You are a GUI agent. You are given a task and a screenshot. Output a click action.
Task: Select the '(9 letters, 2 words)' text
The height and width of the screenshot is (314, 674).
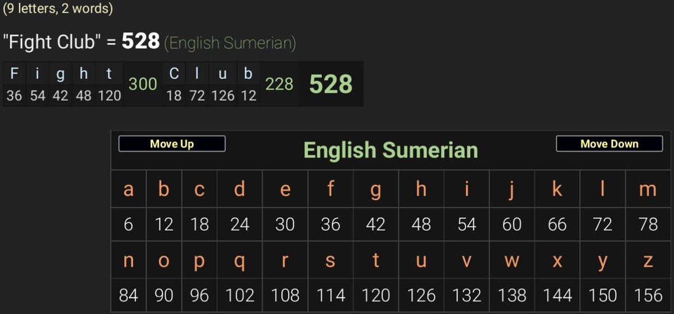tap(58, 9)
